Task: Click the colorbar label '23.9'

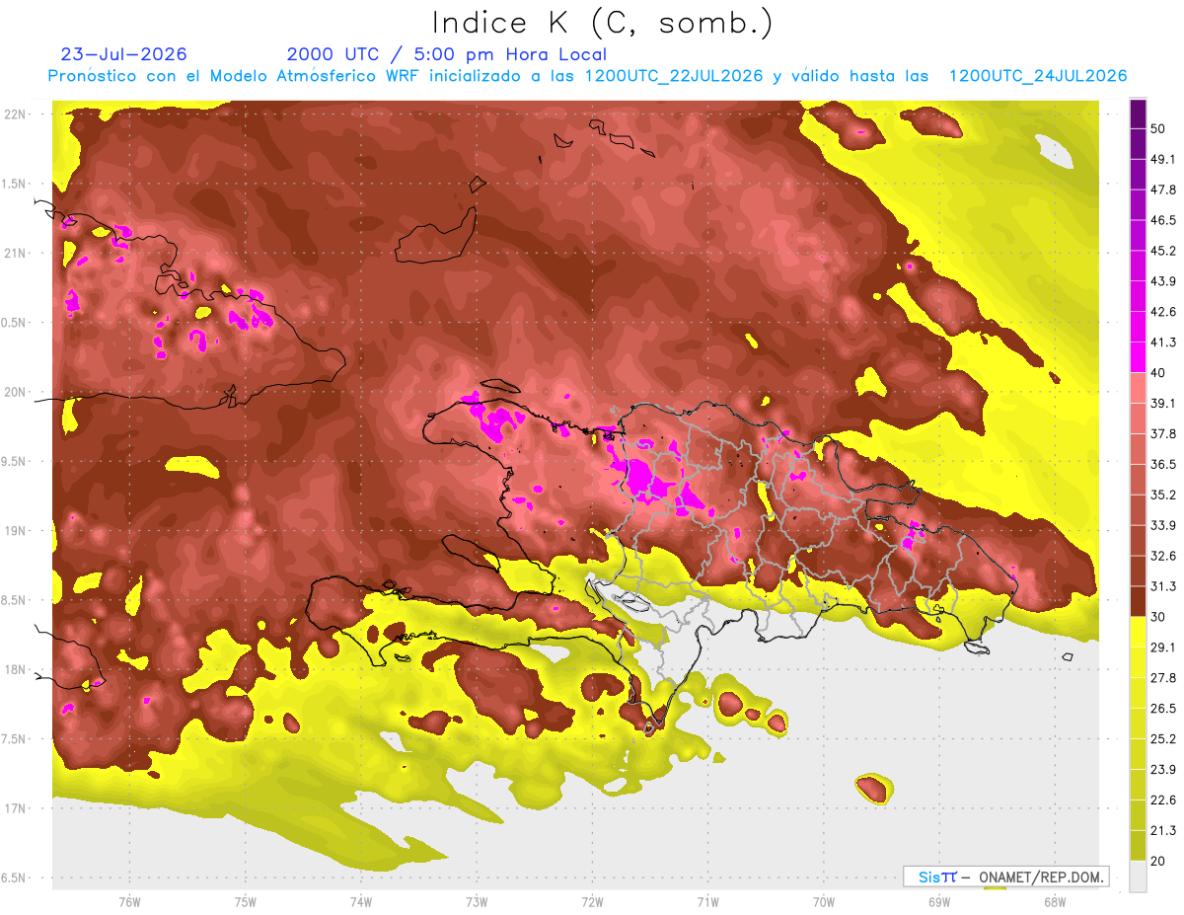Action: point(1163,769)
